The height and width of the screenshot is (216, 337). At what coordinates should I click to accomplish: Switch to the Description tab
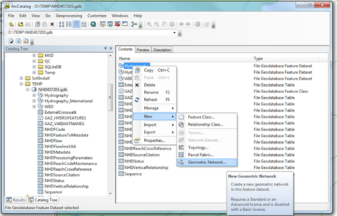tap(162, 49)
